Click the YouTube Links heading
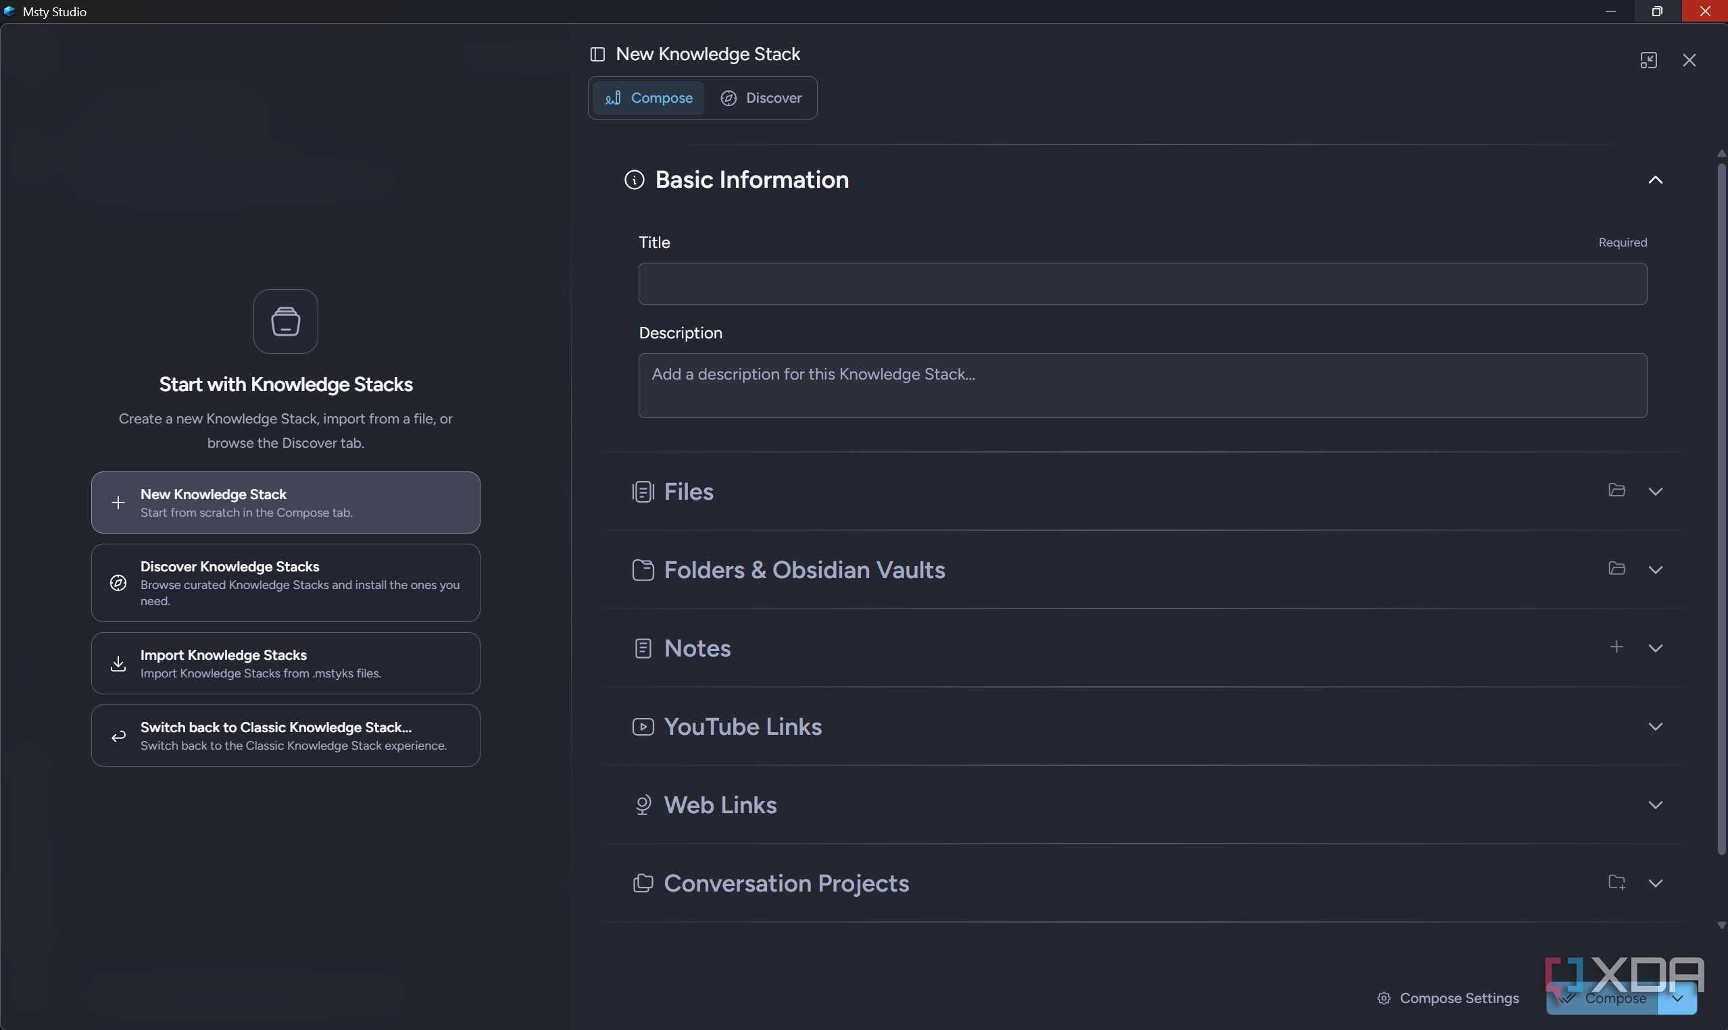The height and width of the screenshot is (1030, 1728). coord(743,727)
